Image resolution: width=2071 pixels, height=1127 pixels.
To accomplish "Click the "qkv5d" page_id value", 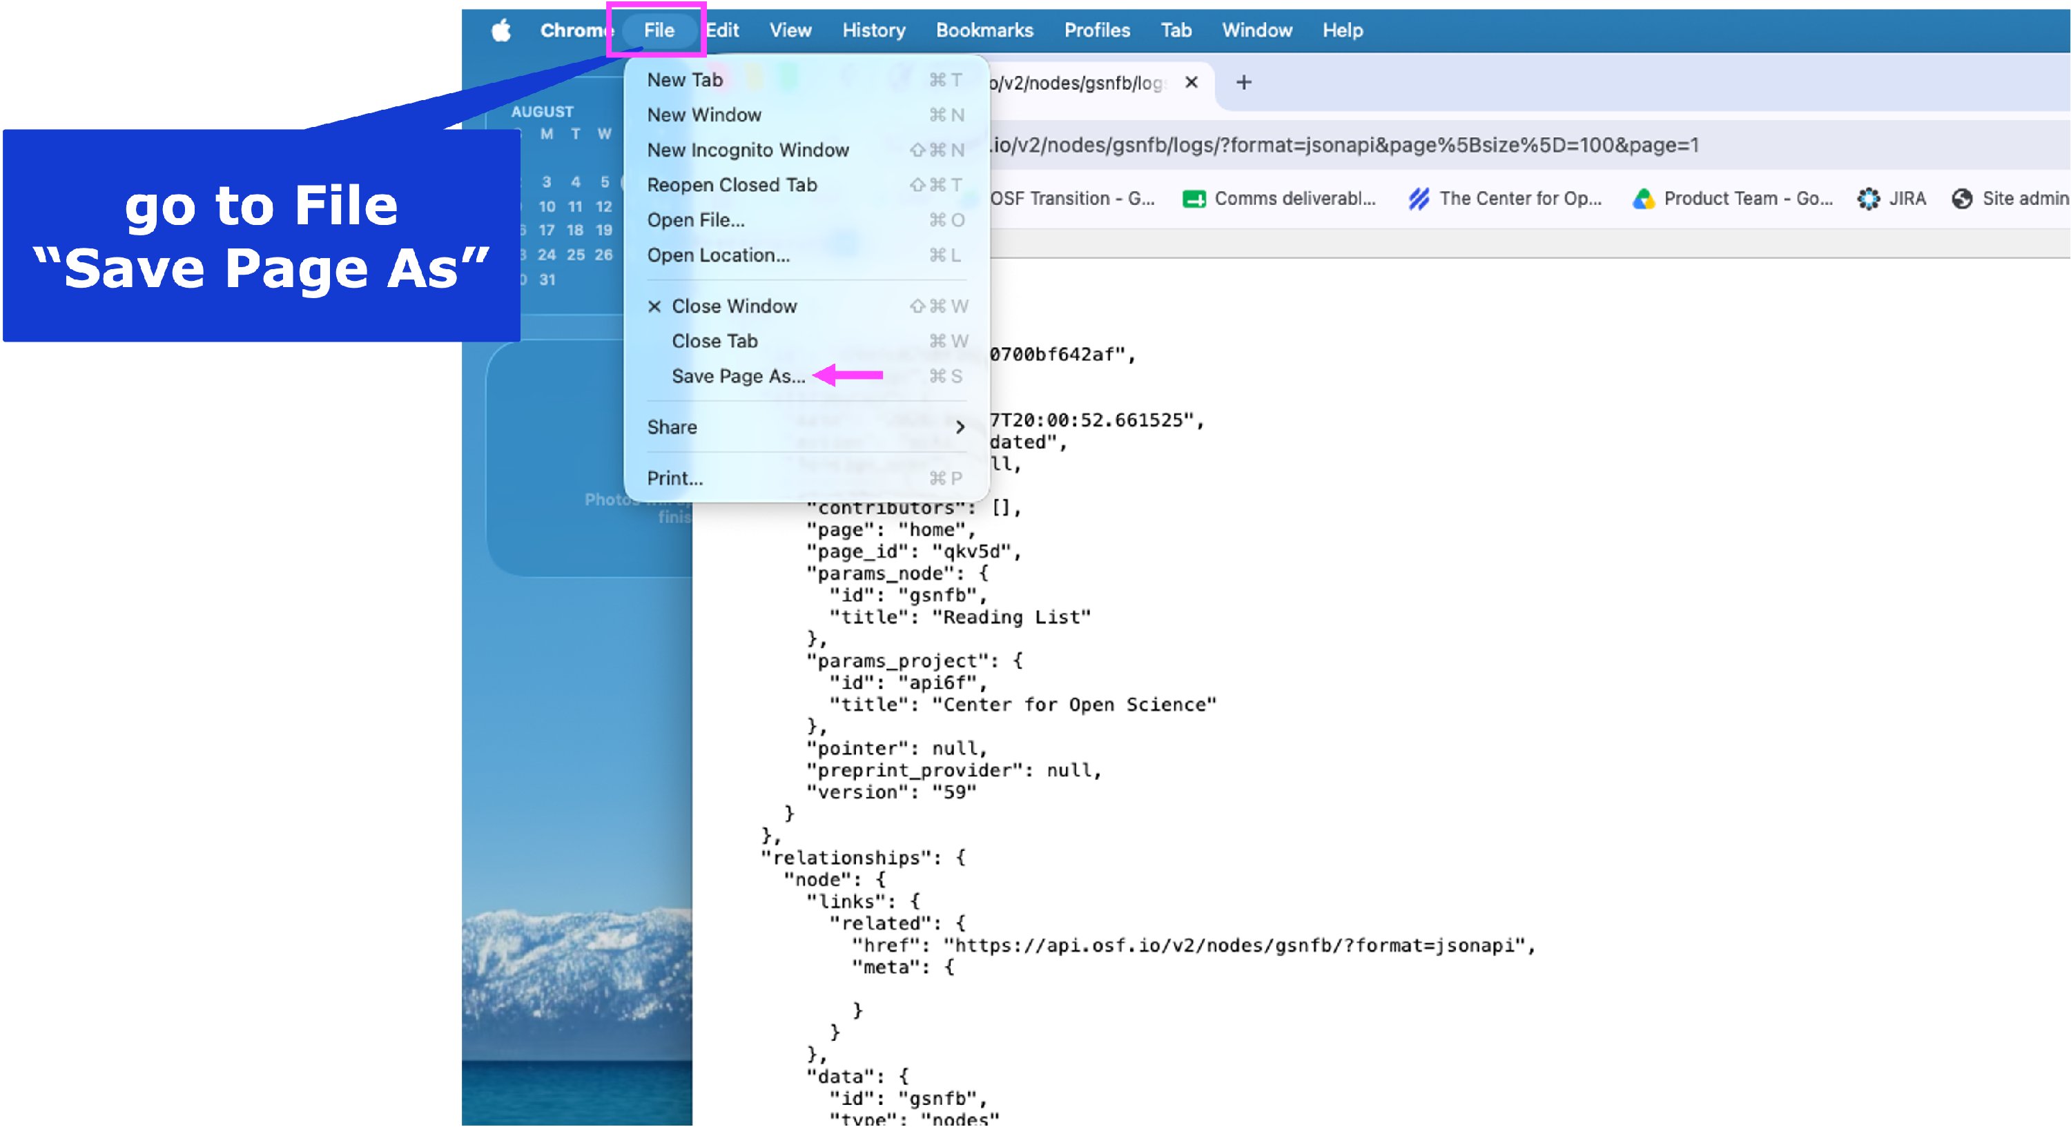I will [x=972, y=551].
